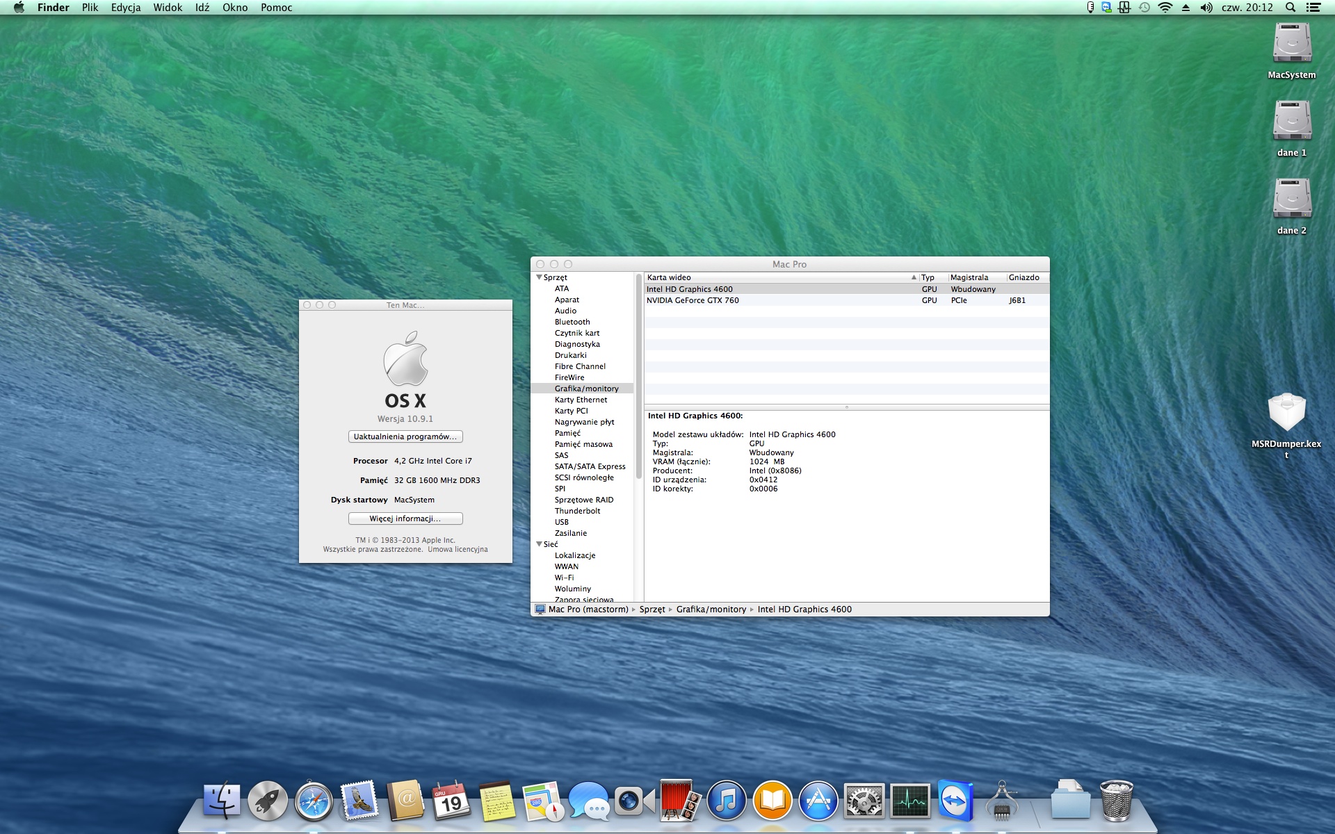Screen dimensions: 1335x834
Task: Open iBooks orange book icon
Action: point(772,801)
